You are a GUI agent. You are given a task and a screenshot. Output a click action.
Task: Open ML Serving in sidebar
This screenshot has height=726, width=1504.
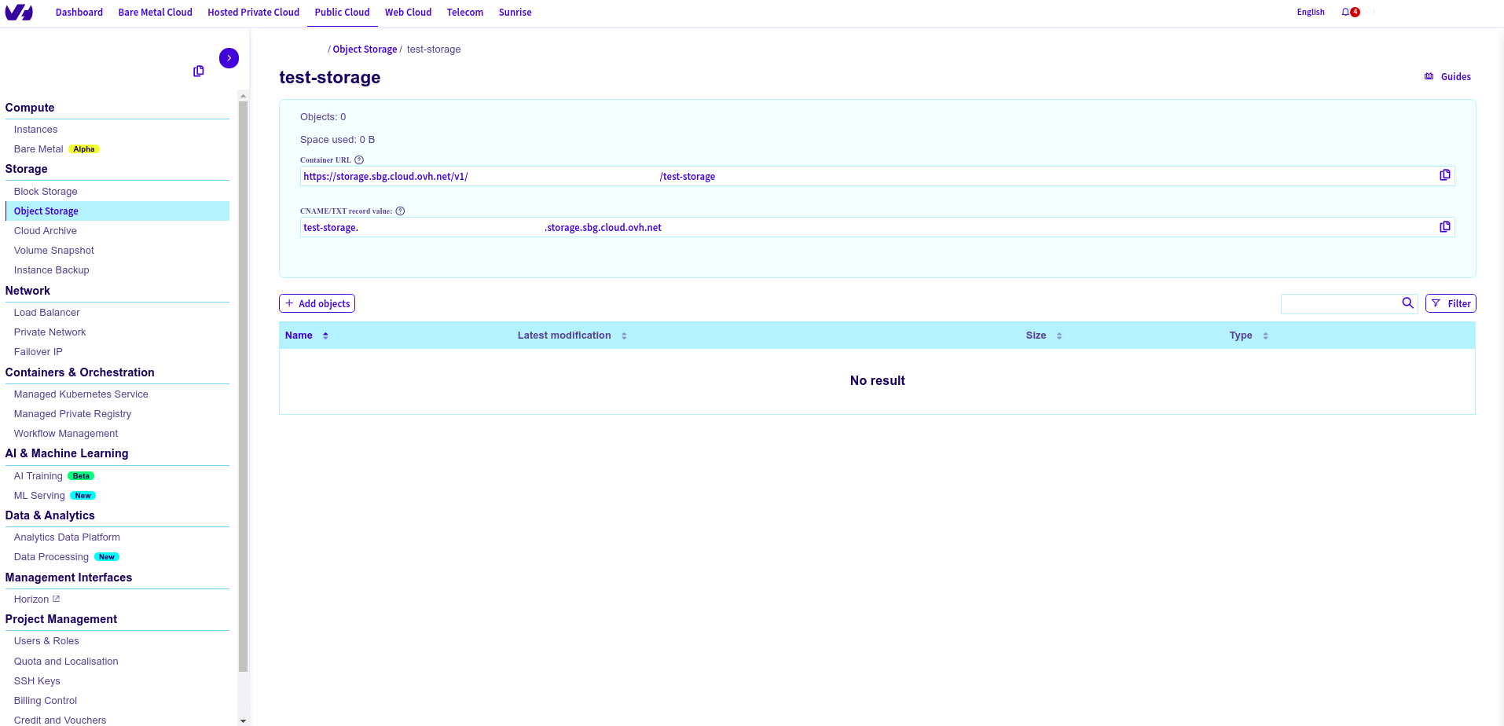54,496
